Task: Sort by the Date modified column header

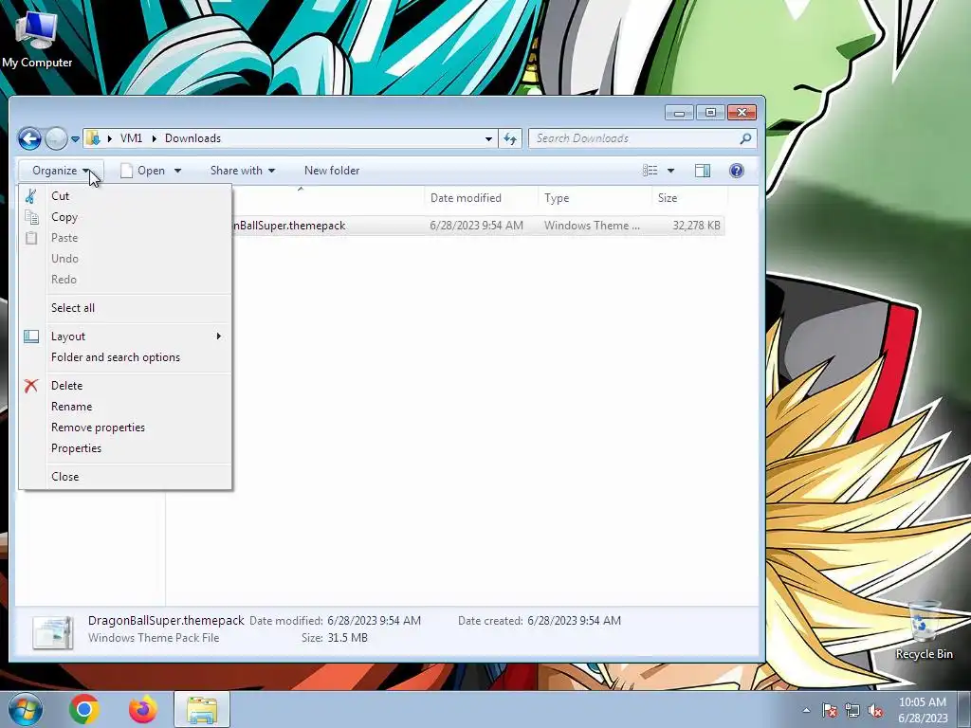Action: coord(481,198)
